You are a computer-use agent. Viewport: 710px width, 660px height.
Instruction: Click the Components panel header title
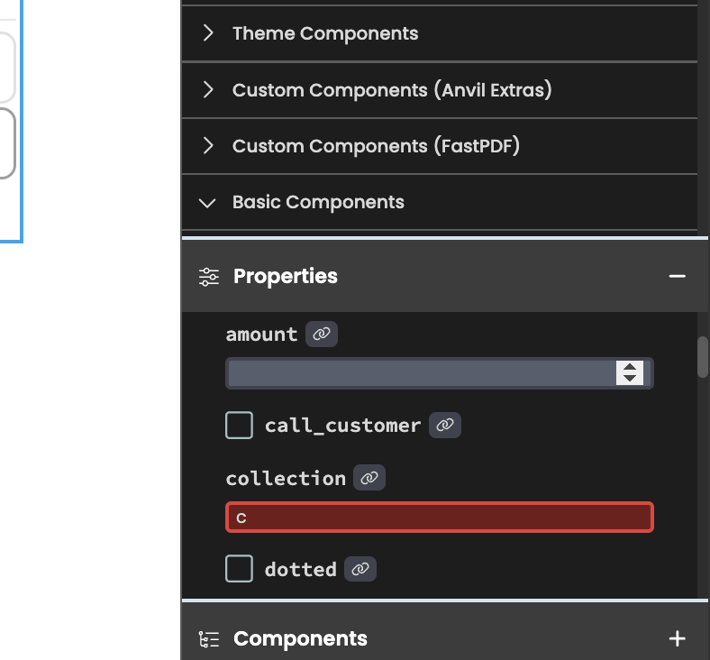point(300,638)
